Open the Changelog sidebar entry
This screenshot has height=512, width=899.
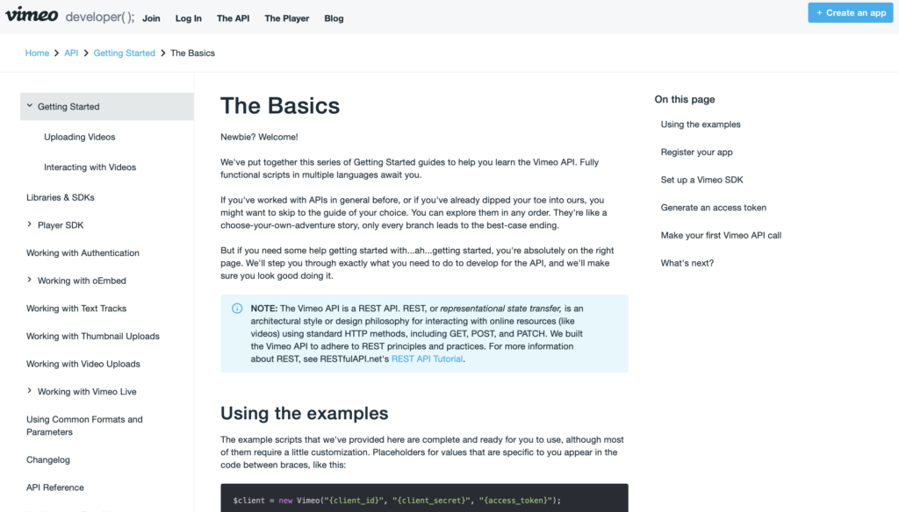tap(48, 460)
